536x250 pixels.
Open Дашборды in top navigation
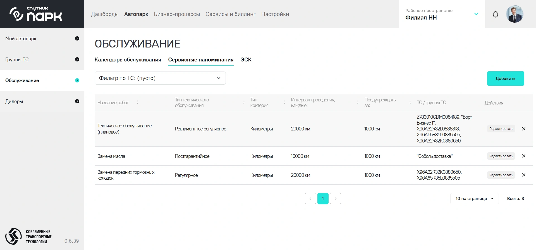[x=105, y=14]
